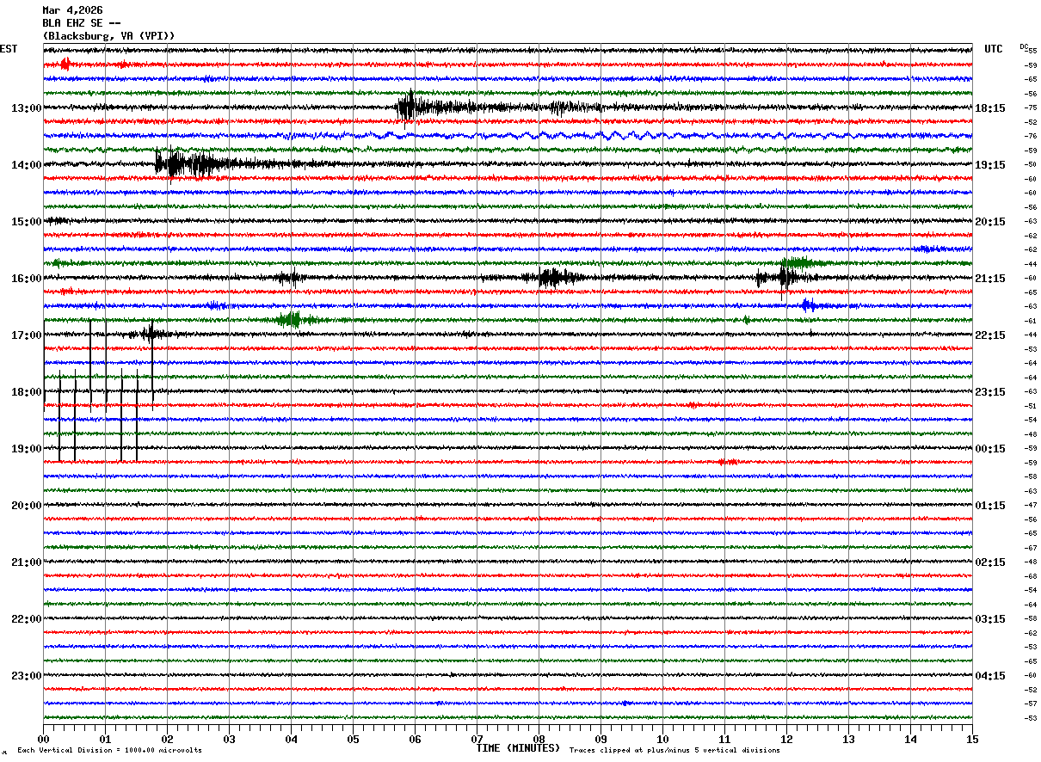The image size is (1041, 762).
Task: Click the 20:15 UTC time label
Action: [990, 222]
